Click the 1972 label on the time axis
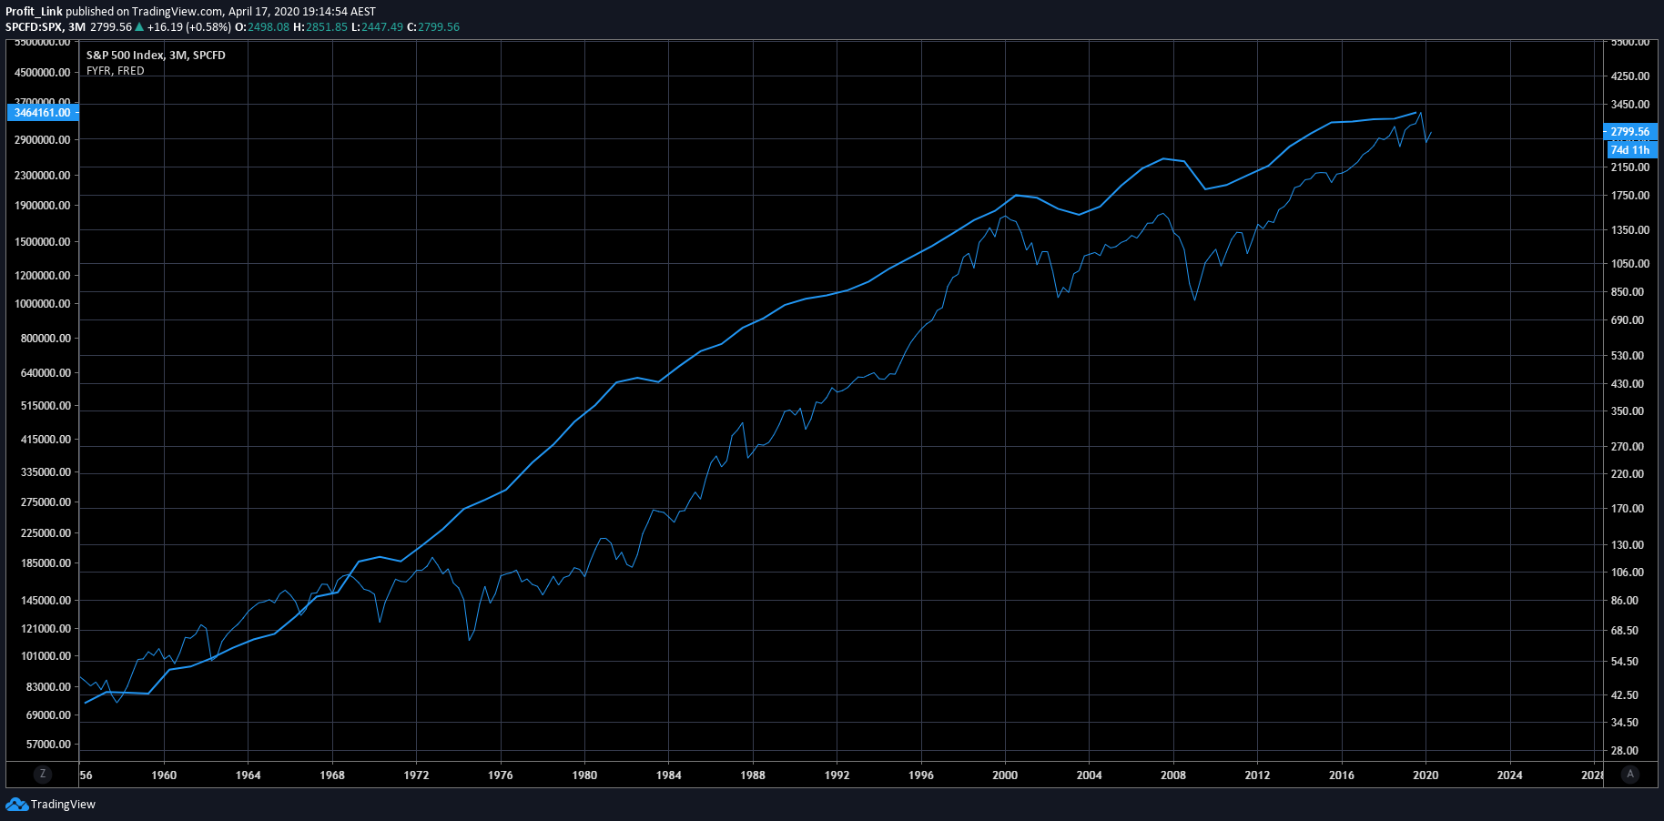Viewport: 1664px width, 821px height. (416, 775)
